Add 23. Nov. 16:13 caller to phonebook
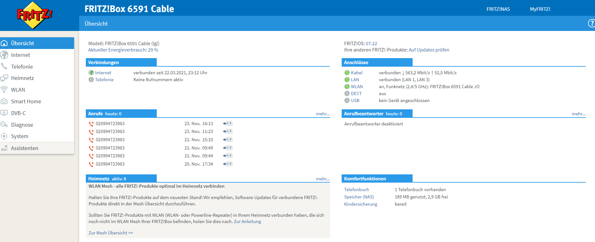Image resolution: width=595 pixels, height=242 pixels. pyautogui.click(x=228, y=124)
